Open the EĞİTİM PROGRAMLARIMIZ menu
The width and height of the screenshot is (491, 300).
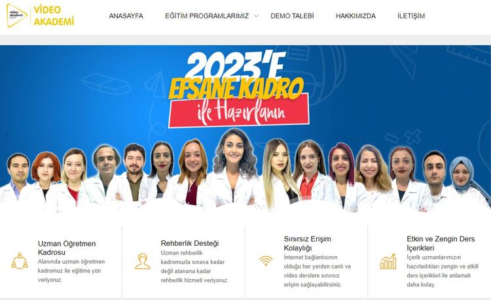tap(207, 16)
